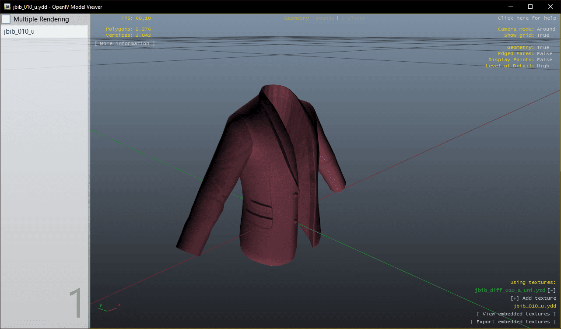Switch to the Sounds tab
Viewport: 561px width, 329px height.
point(325,18)
